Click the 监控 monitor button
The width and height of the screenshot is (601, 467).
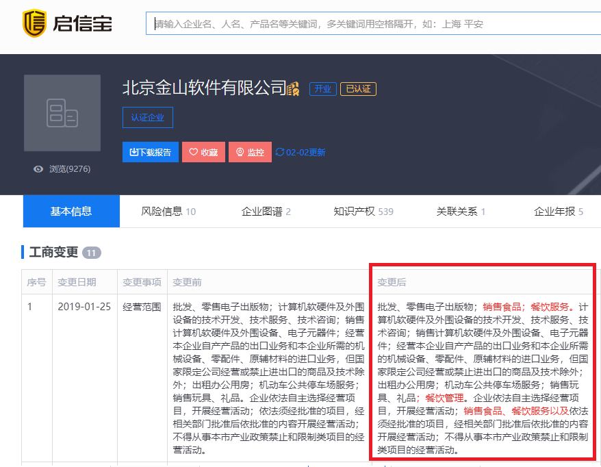250,152
